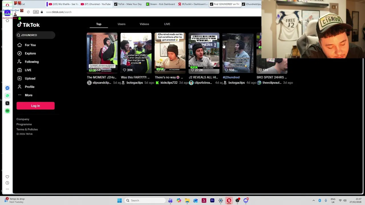Click the TikTok logo
The height and width of the screenshot is (205, 365).
[28, 25]
